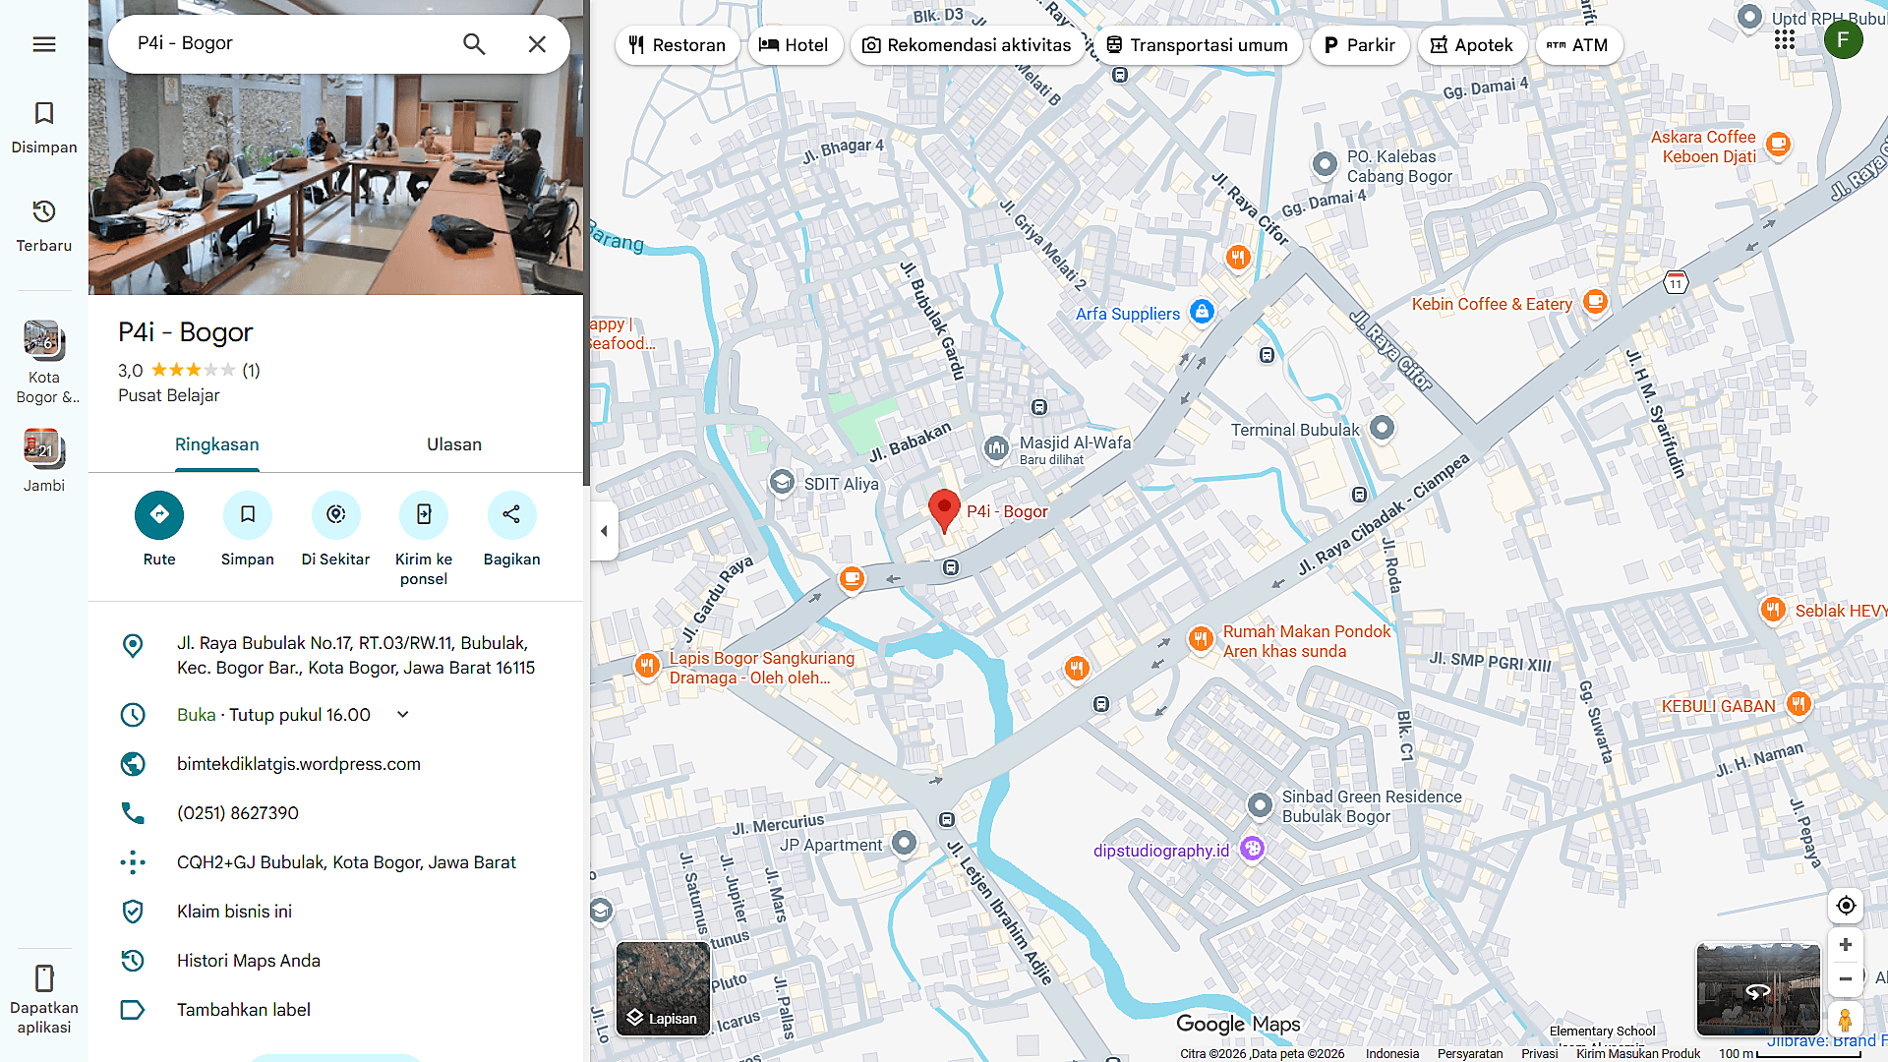Save place with Simpan button
1888x1062 pixels.
[248, 515]
